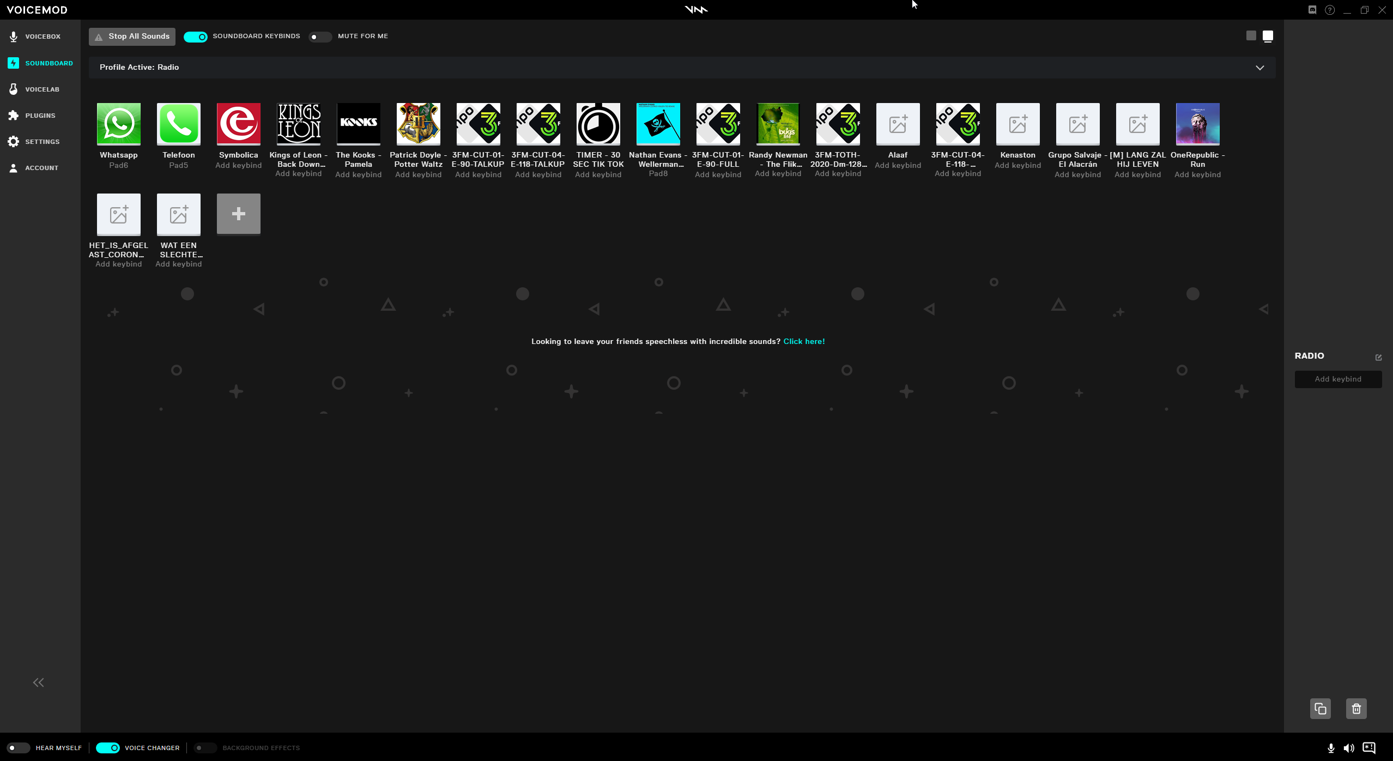Click the microphone icon in status bar
This screenshot has width=1393, height=761.
point(1331,748)
